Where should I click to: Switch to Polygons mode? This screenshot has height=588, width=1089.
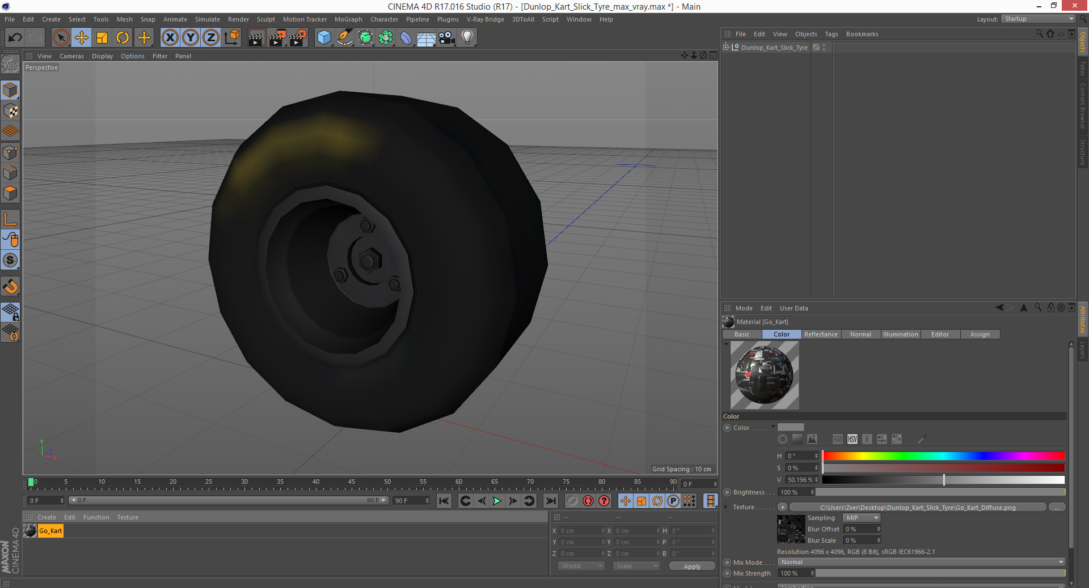(11, 193)
